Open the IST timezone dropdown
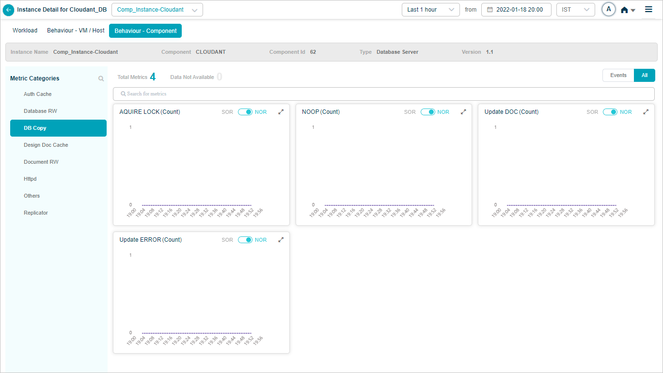The image size is (663, 373). 575,10
